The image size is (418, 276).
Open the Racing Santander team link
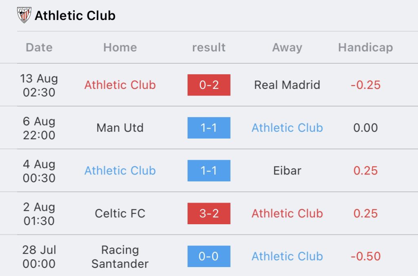tap(120, 257)
